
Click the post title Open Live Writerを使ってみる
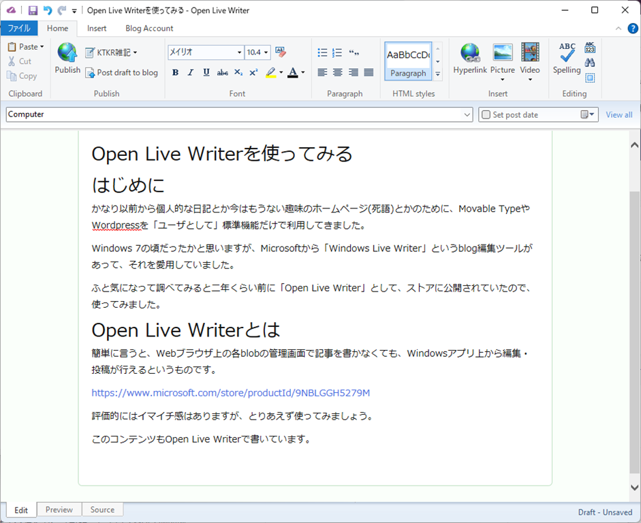pos(222,154)
